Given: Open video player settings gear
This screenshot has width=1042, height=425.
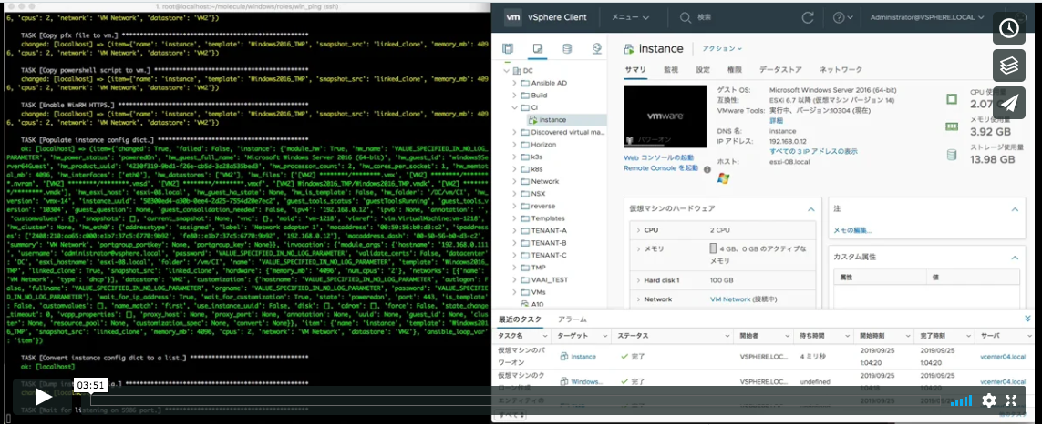Looking at the screenshot, I should click(x=989, y=400).
